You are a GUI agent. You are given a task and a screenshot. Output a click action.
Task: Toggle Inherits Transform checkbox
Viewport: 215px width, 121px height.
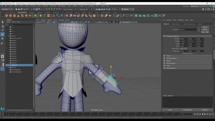181,53
